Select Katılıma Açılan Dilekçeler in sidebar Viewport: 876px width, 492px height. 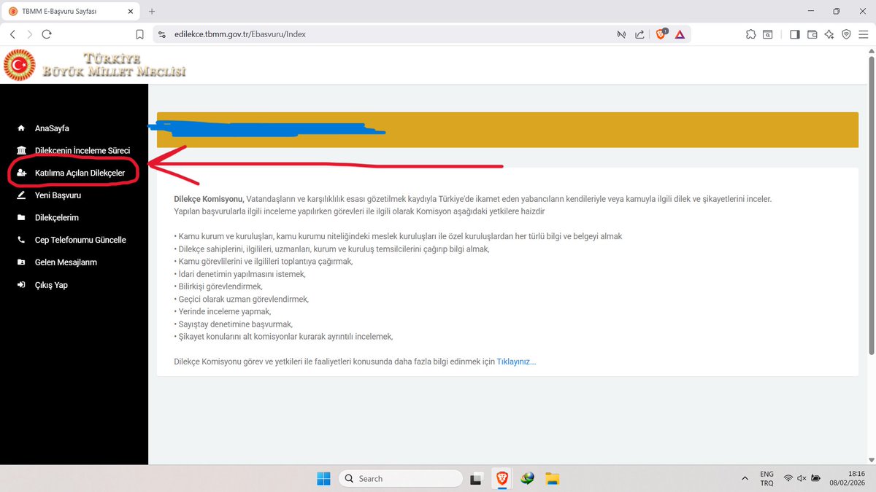click(80, 173)
